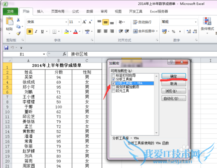Click the add-ins dialog help button
Viewport: 217px width, 168px height.
[x=171, y=62]
